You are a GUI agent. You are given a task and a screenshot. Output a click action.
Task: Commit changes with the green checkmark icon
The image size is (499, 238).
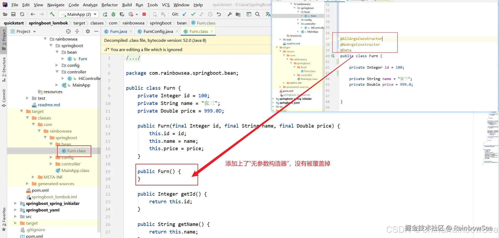click(x=193, y=14)
